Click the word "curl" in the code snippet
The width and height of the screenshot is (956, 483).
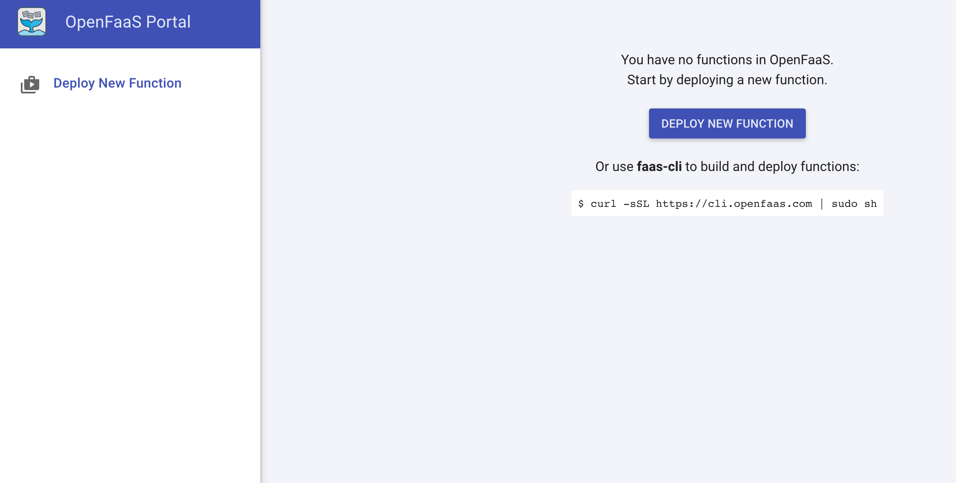pos(603,204)
